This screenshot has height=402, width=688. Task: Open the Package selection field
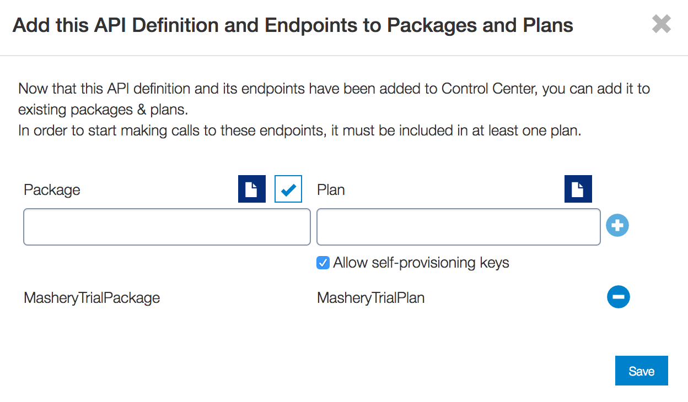[167, 226]
